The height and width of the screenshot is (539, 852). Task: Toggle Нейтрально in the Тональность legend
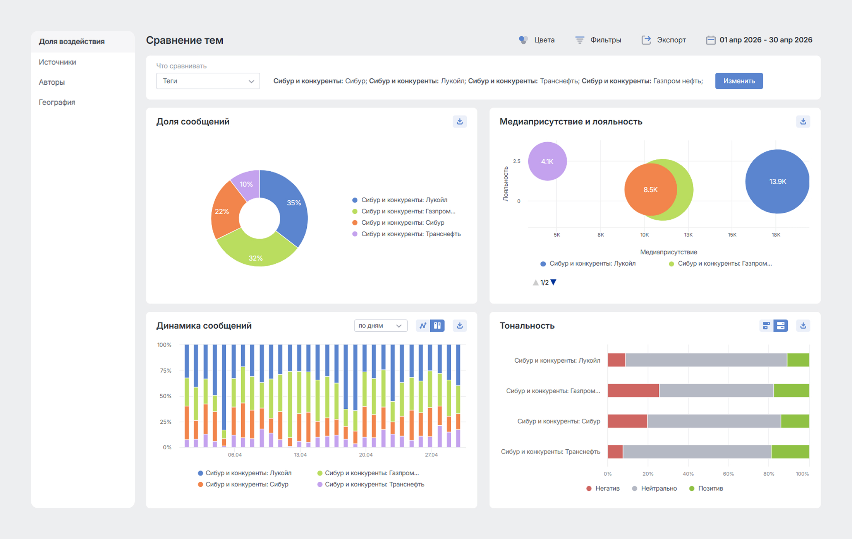(654, 488)
